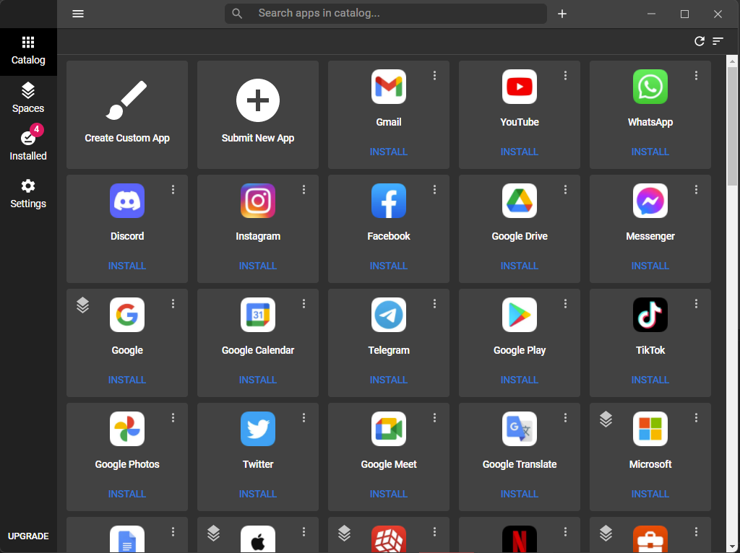Click the plus icon next to search bar

(x=562, y=14)
